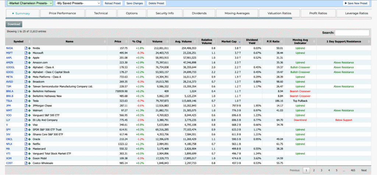This screenshot has height=175, width=377.
Task: Sort by the Price column header
Action: coord(118,41)
